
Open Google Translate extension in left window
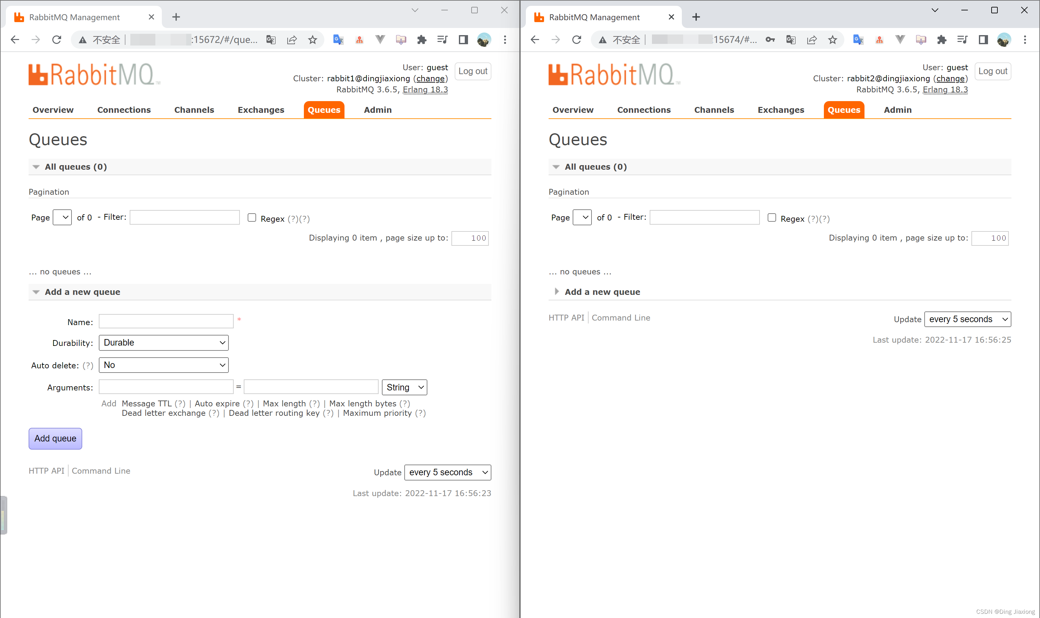coord(338,40)
